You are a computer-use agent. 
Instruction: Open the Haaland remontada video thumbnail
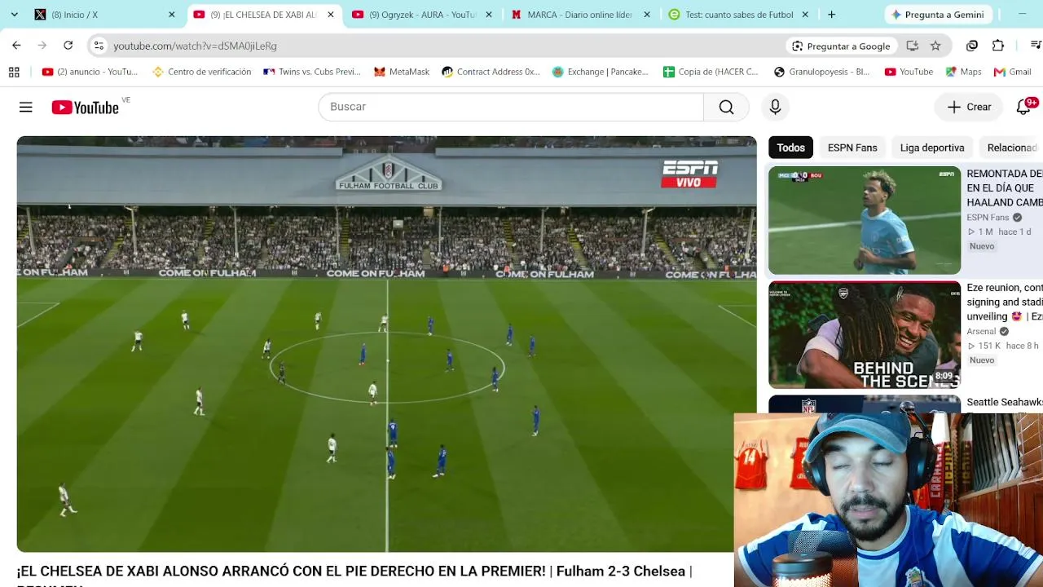865,220
